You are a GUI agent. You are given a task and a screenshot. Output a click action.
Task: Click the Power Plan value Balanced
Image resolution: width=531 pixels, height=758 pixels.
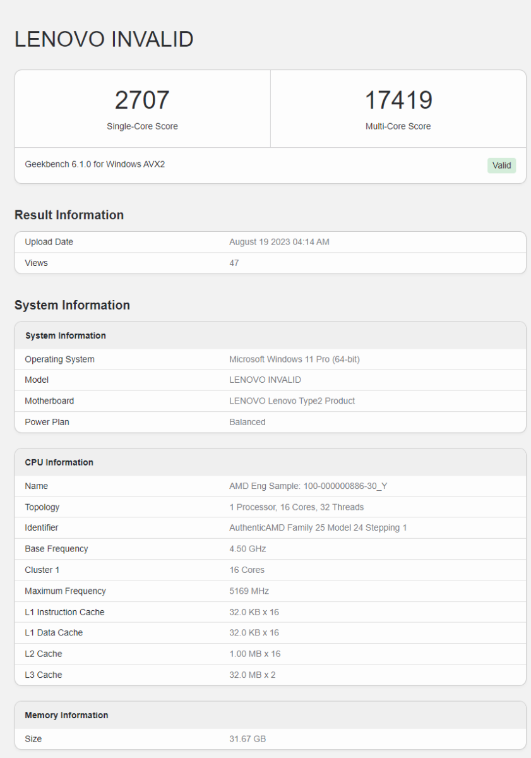click(248, 422)
